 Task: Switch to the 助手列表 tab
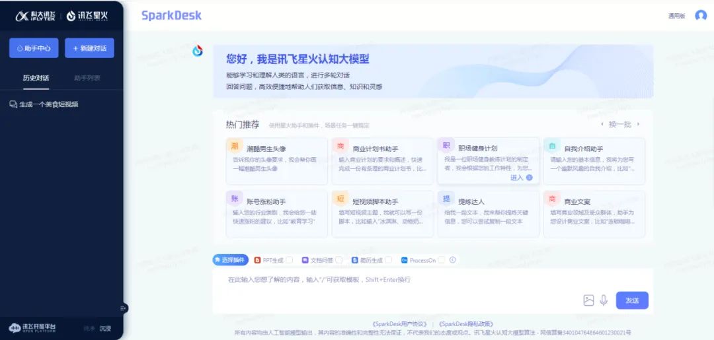pyautogui.click(x=87, y=78)
